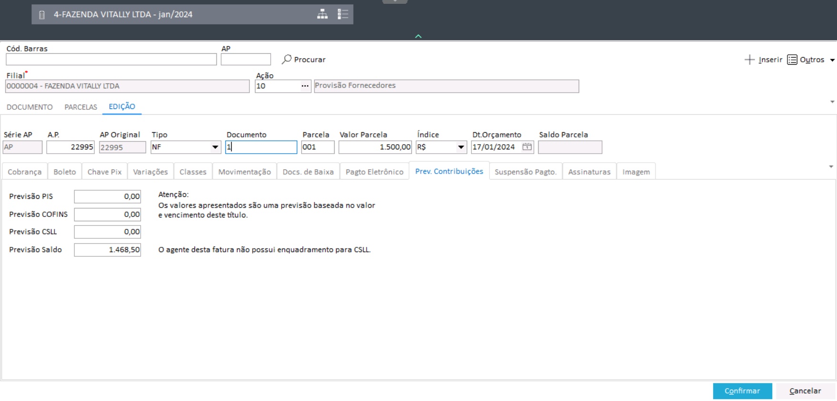Click the Previsão CSLL value field

pos(107,232)
